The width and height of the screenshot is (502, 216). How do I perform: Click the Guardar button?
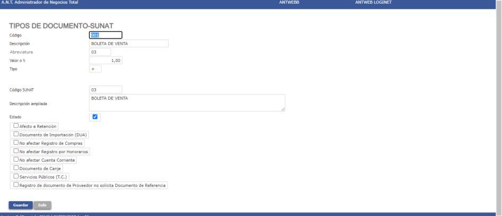pos(21,205)
